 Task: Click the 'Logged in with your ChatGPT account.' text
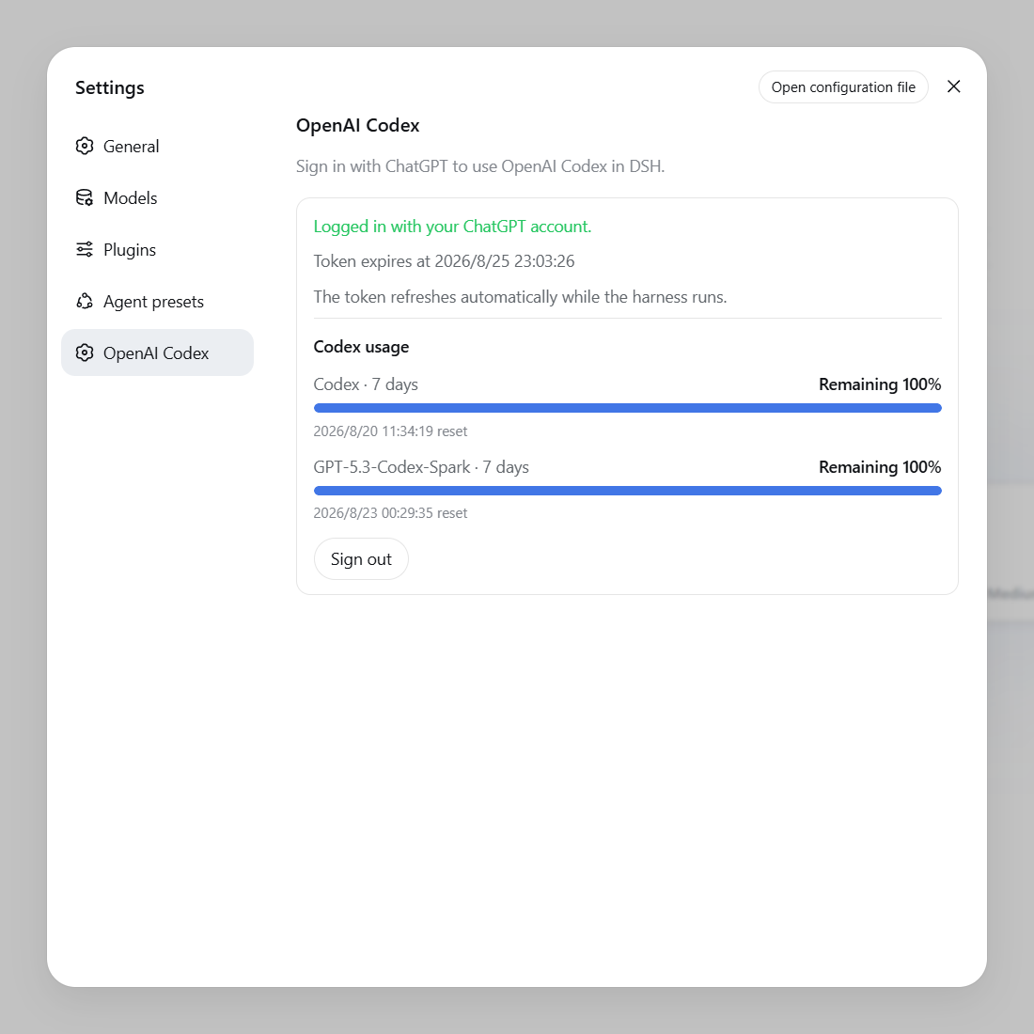[452, 227]
